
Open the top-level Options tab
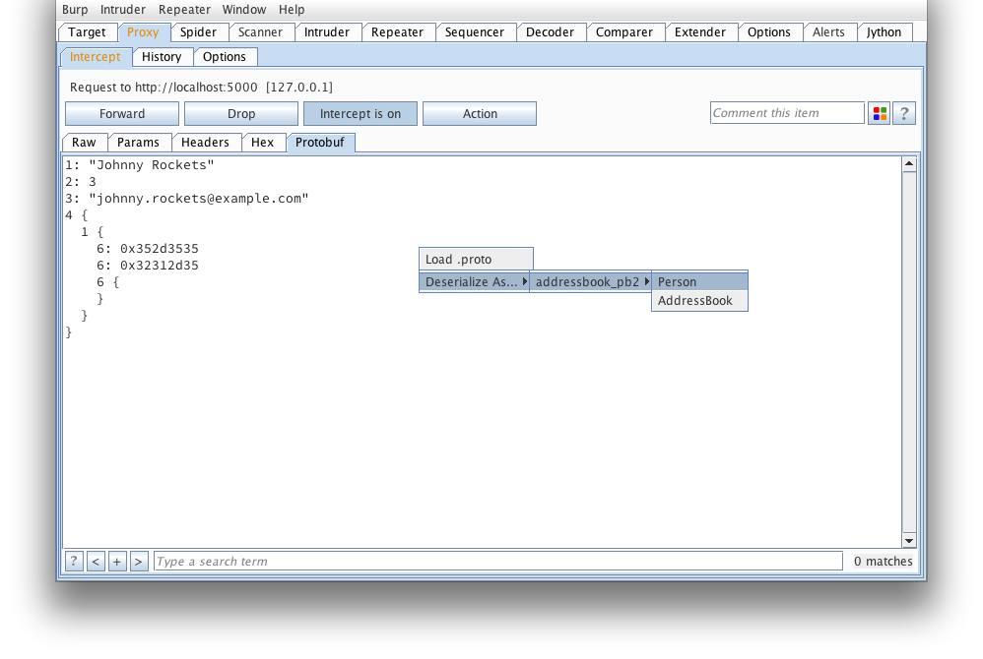coord(768,32)
